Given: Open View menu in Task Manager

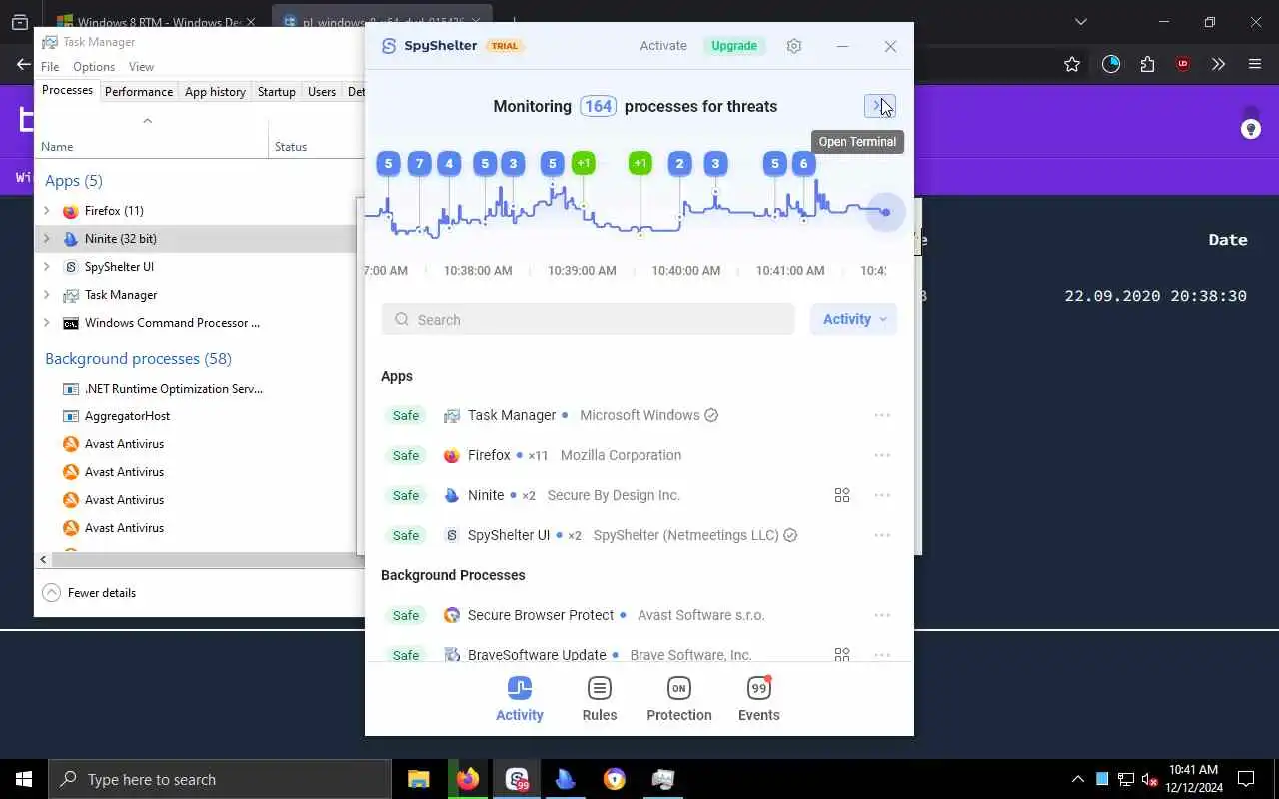Looking at the screenshot, I should 141,67.
